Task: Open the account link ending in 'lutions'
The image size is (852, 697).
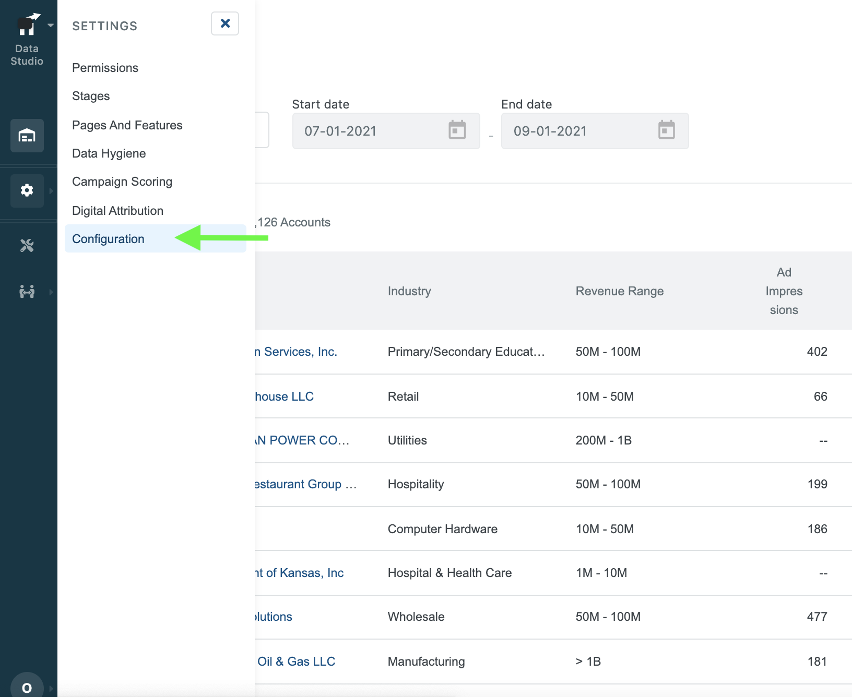Action: click(x=274, y=617)
